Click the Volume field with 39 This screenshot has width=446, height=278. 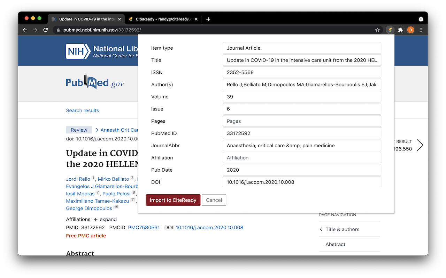click(x=302, y=97)
